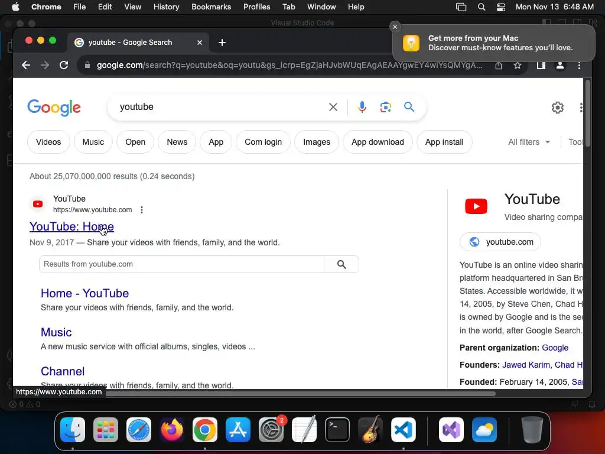Submit search with magnifier icon
Screen dimensions: 605x454
pyautogui.click(x=409, y=106)
